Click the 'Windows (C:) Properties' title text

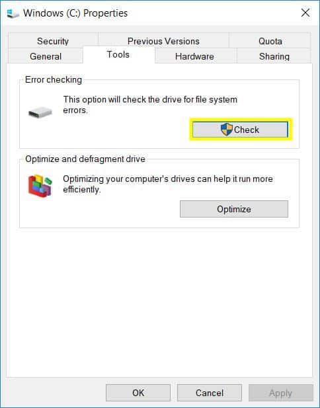tap(75, 13)
